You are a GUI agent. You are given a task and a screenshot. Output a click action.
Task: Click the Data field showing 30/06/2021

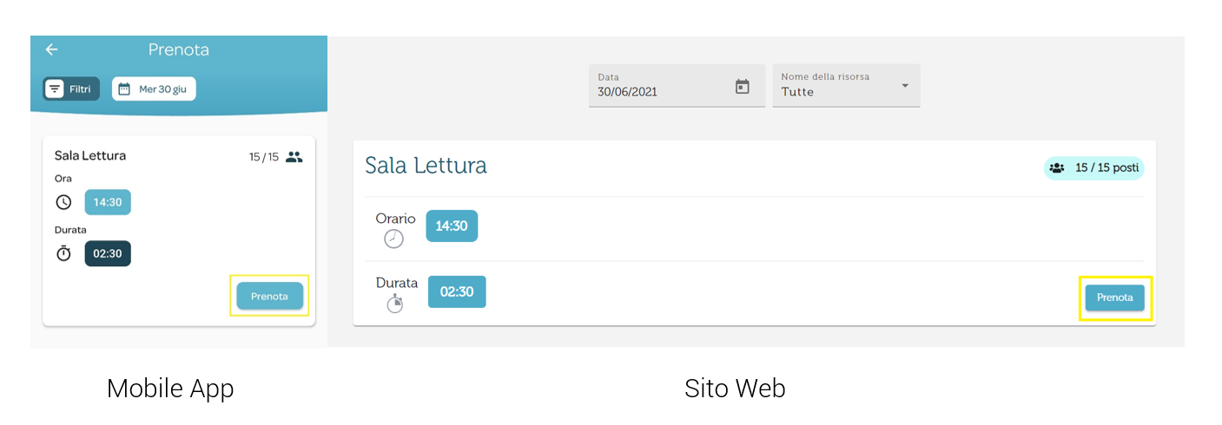coord(660,86)
